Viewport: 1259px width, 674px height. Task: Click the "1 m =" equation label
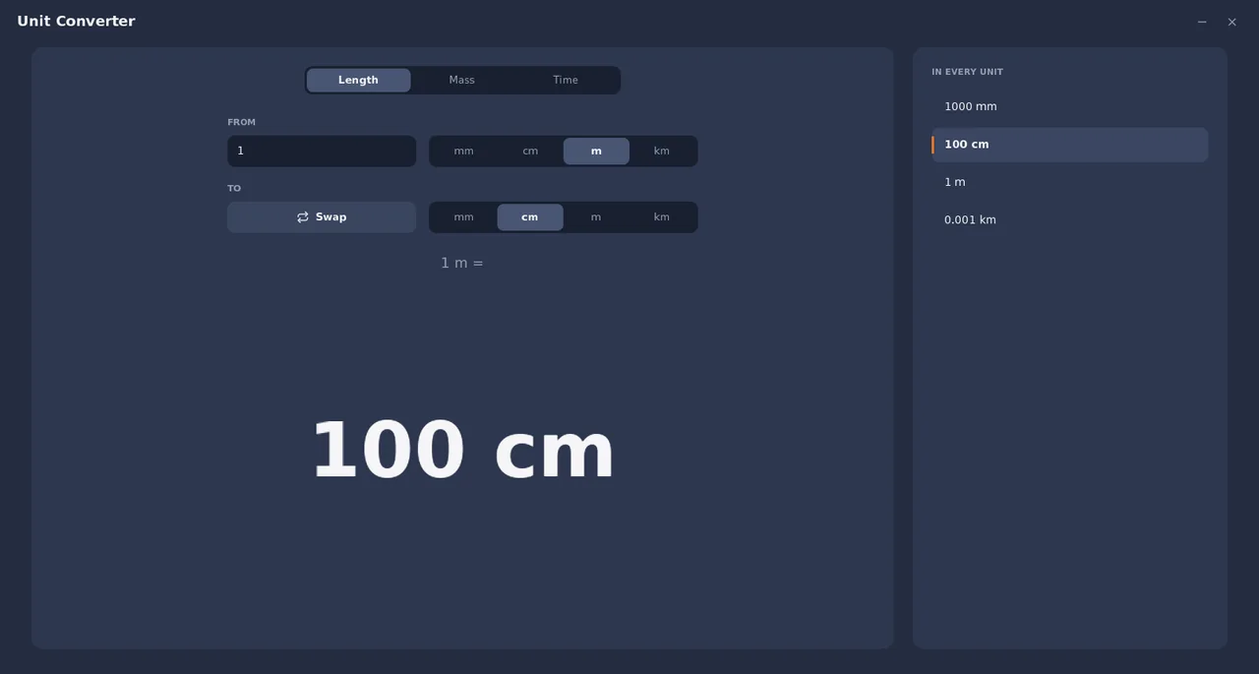coord(462,263)
